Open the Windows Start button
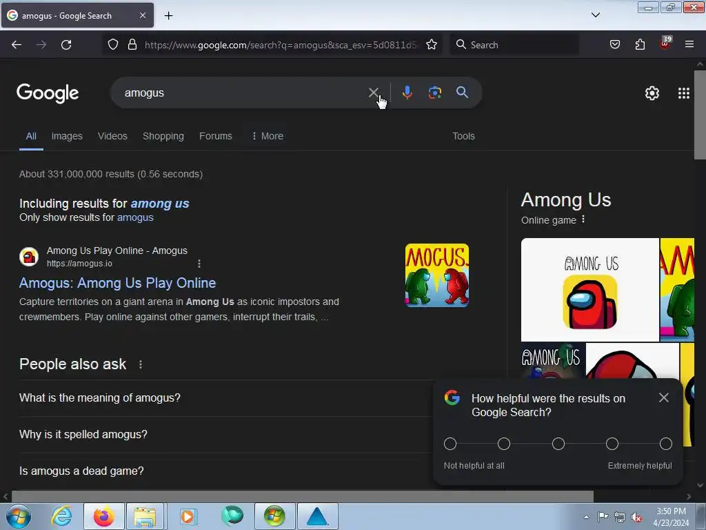The width and height of the screenshot is (706, 530). tap(18, 516)
